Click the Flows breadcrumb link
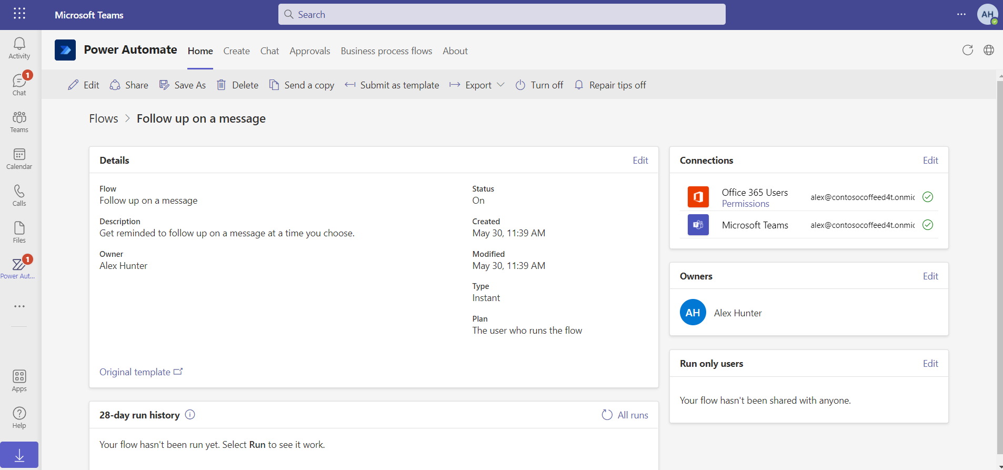 [104, 118]
